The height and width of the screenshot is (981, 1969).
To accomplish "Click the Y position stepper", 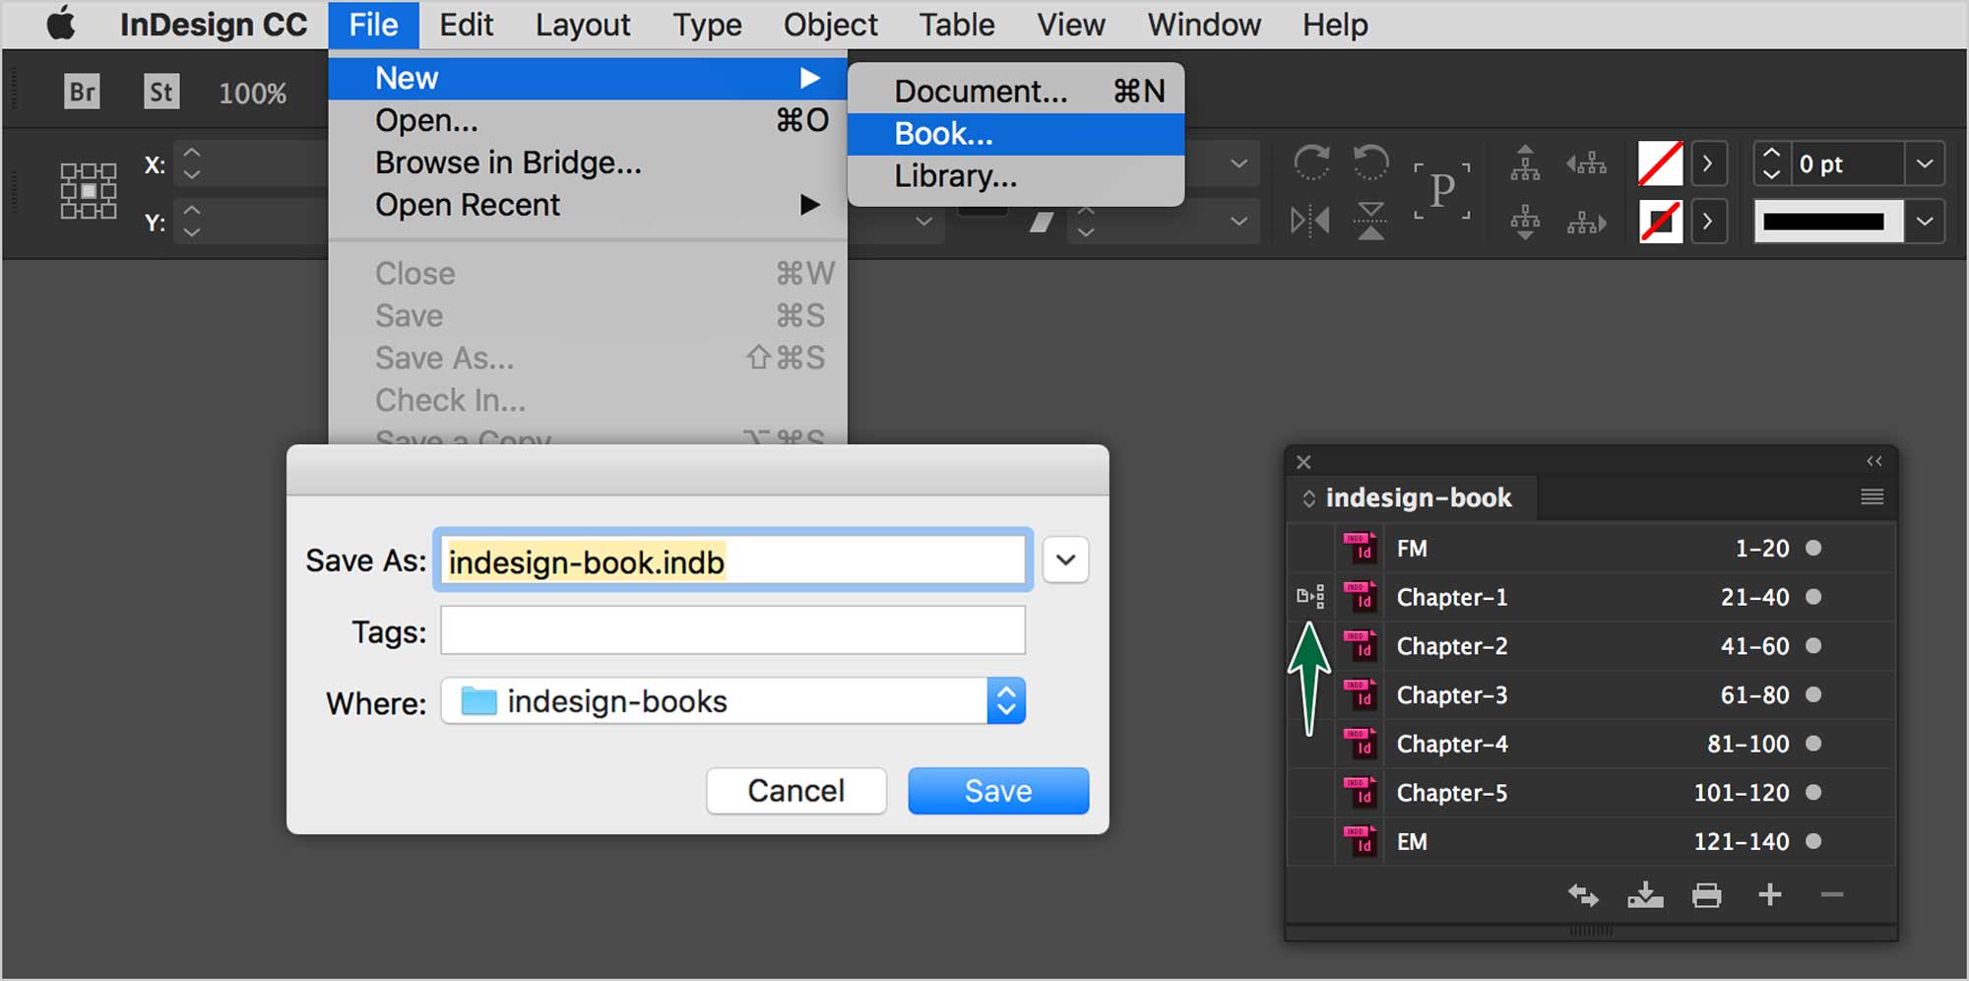I will pyautogui.click(x=192, y=222).
